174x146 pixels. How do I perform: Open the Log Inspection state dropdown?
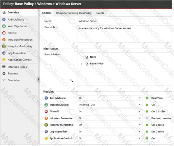point(109,132)
